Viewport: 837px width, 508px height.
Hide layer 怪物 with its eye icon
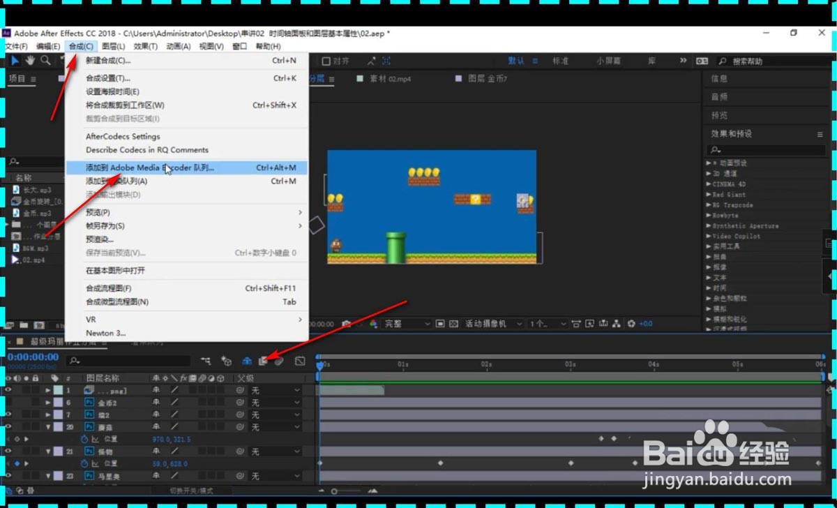(8, 451)
